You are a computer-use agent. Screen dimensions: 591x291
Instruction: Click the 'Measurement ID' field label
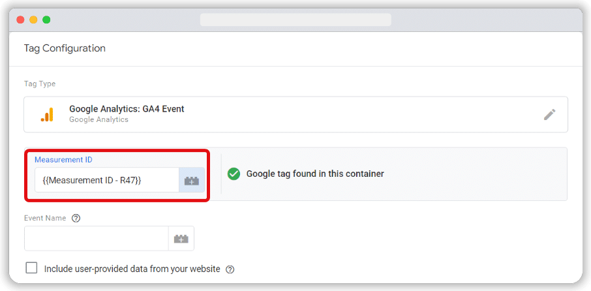tap(63, 160)
